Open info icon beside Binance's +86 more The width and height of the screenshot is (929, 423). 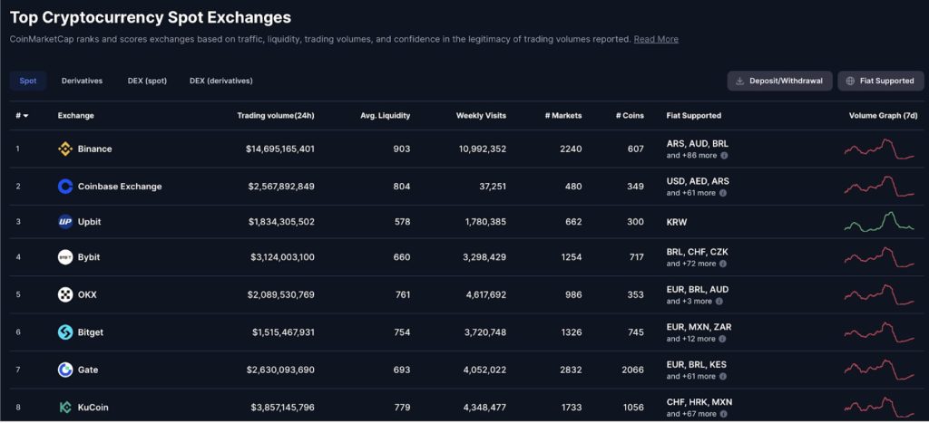pyautogui.click(x=724, y=156)
